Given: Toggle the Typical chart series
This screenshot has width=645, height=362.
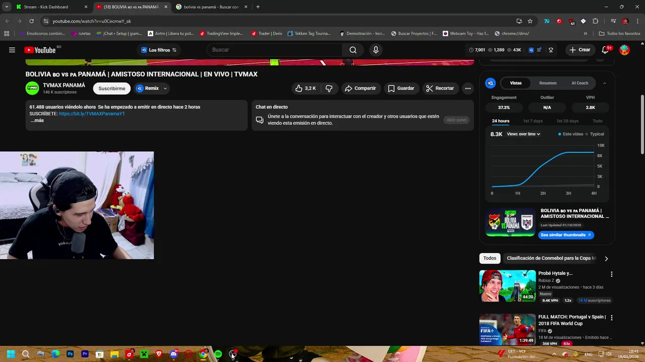Looking at the screenshot, I should (x=595, y=134).
